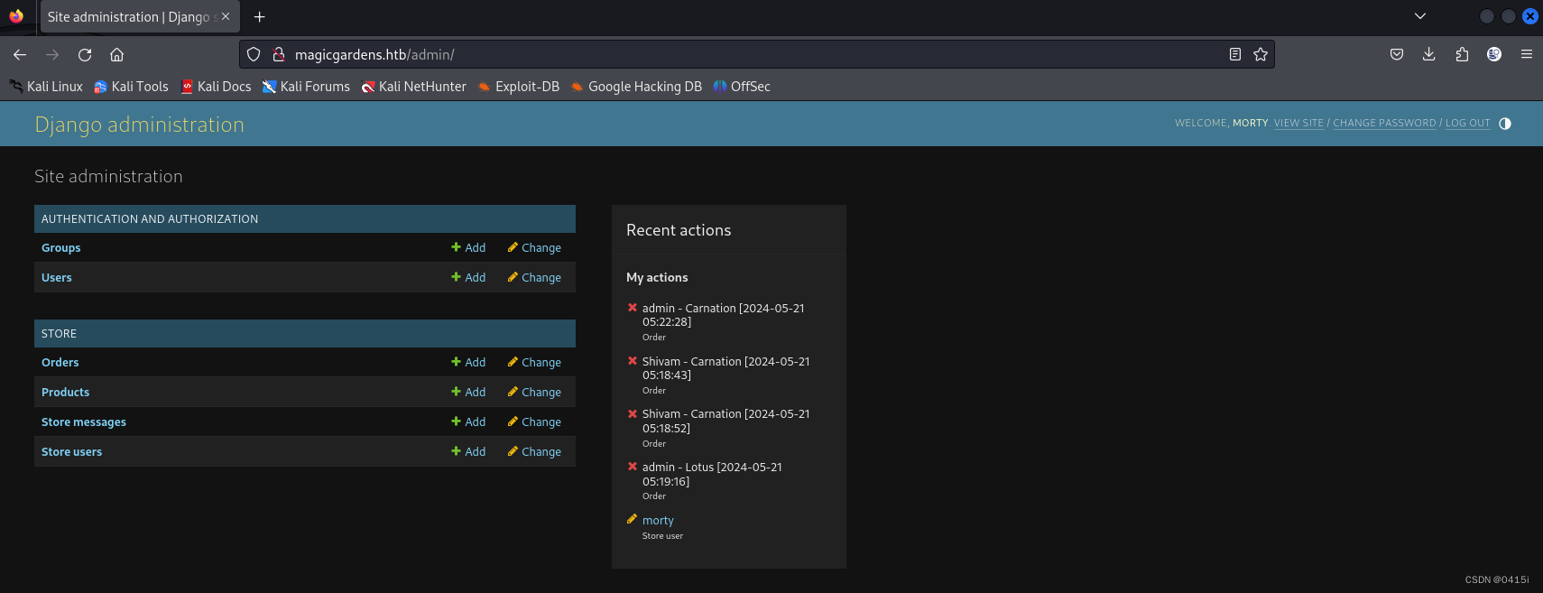
Task: Click the 'admin - Lotus [2024-05-21 05:19:16]' entry
Action: click(x=712, y=474)
